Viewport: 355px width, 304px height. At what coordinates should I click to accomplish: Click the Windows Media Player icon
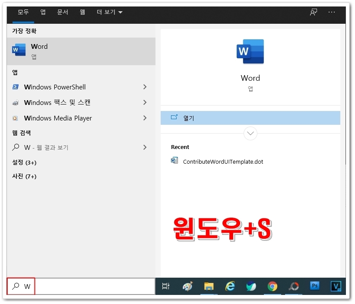pos(16,118)
